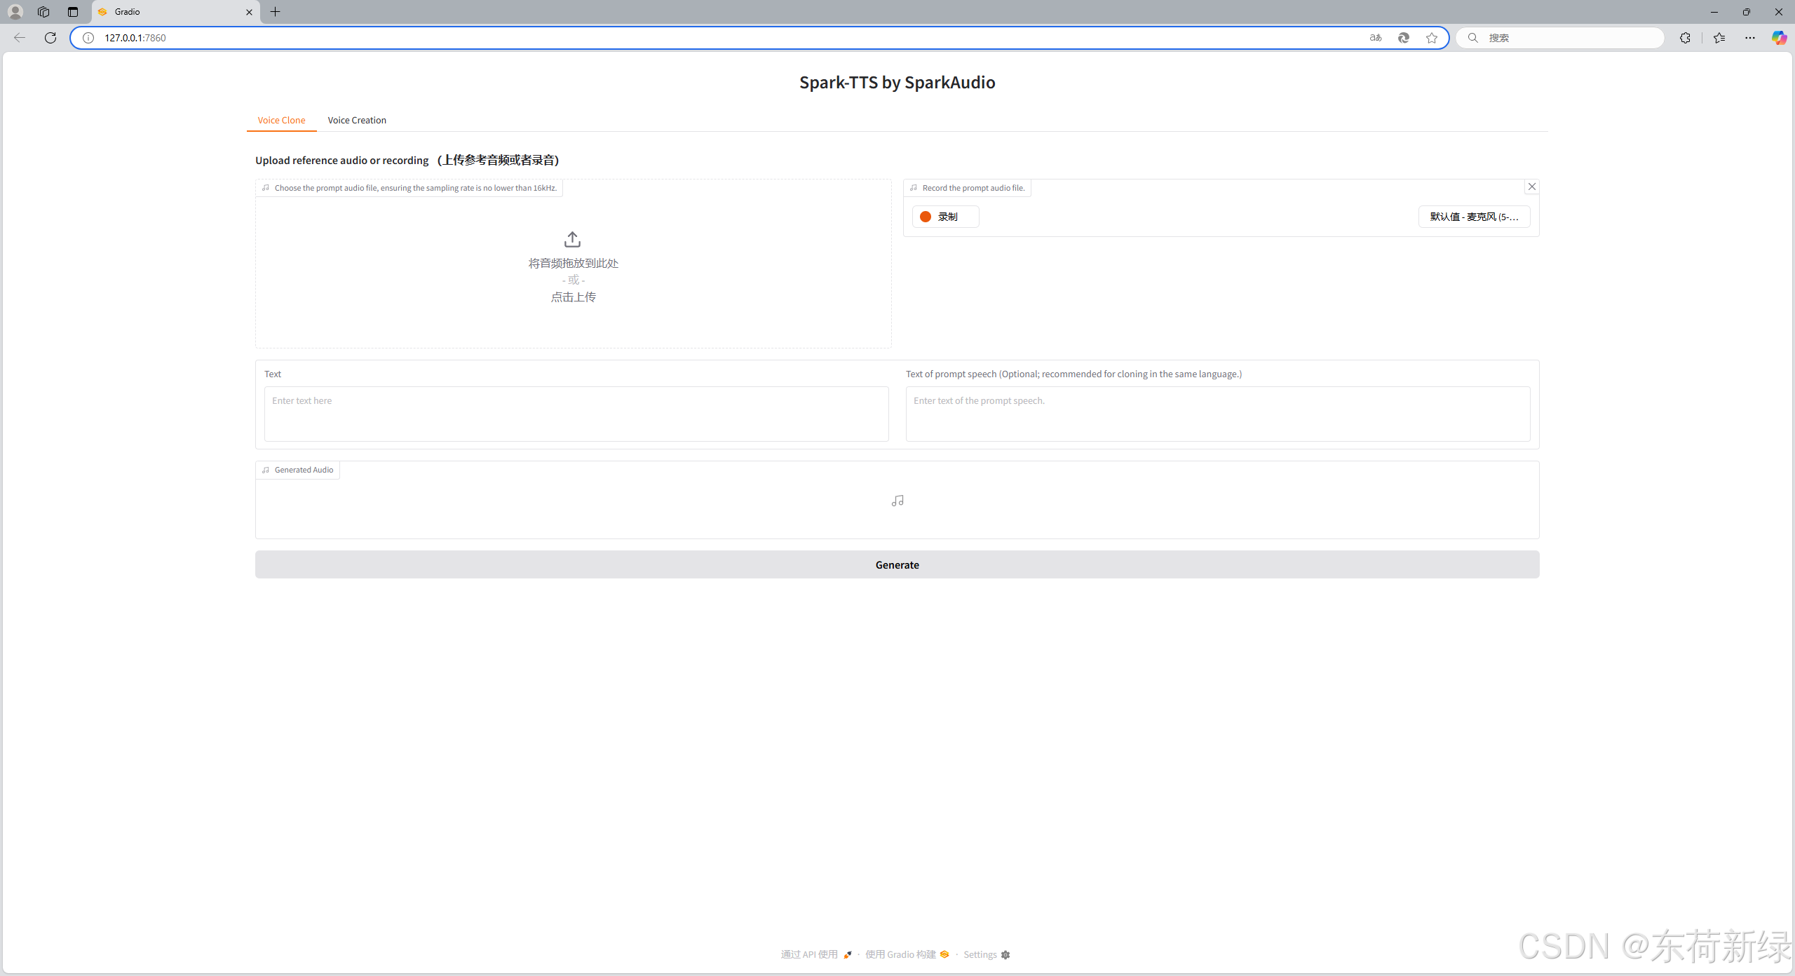Image resolution: width=1795 pixels, height=976 pixels.
Task: Focus the prompt speech text field
Action: (1217, 414)
